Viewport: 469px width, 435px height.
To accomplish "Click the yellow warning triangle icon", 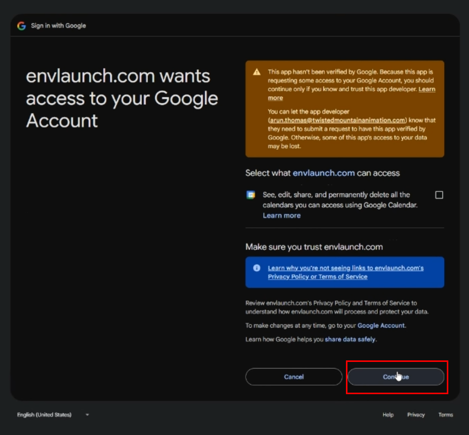I will [257, 72].
